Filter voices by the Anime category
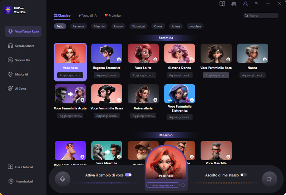This screenshot has height=195, width=286. (x=176, y=26)
